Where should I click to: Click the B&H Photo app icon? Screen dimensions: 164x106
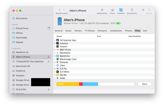57,50
